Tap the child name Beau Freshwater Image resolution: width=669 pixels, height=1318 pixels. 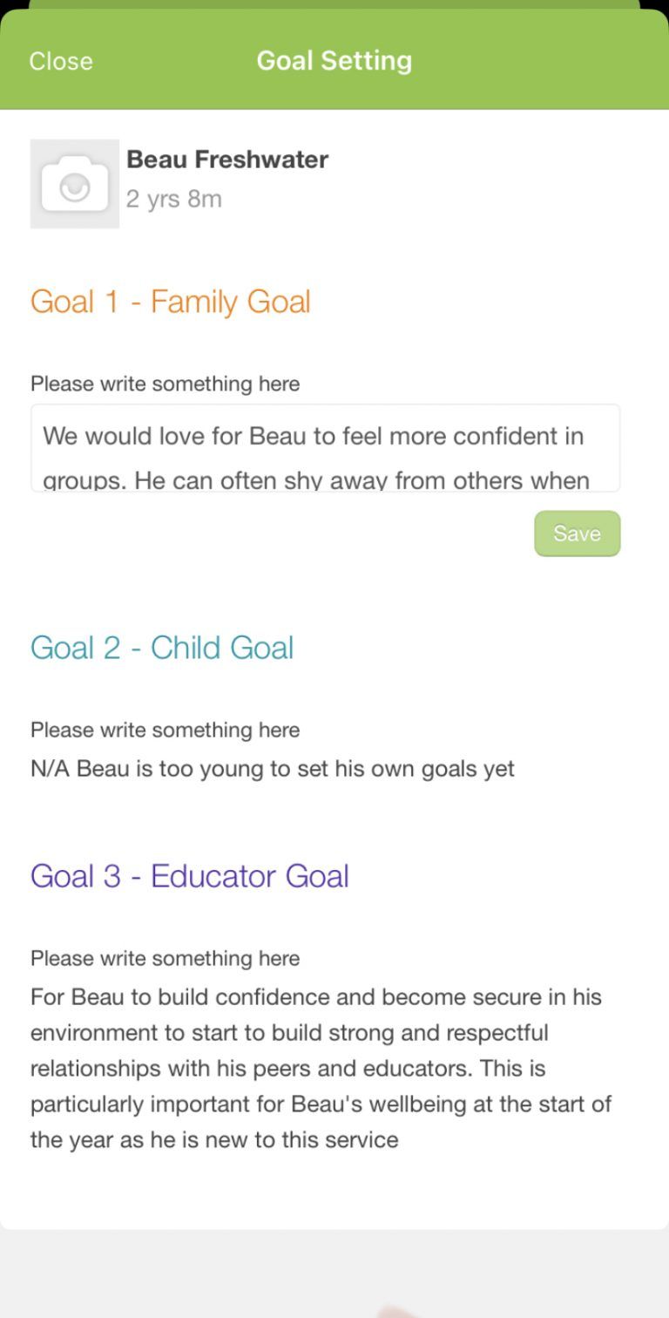click(x=227, y=160)
